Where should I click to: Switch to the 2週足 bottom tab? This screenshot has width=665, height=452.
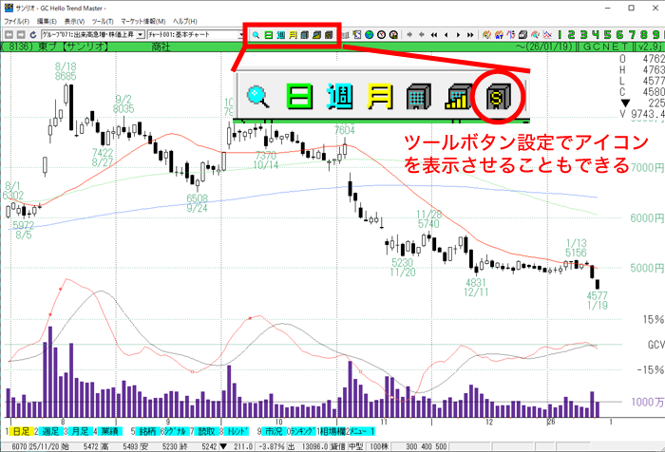pos(53,431)
